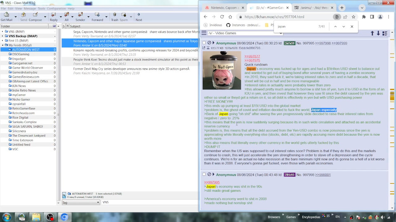Open Message menu

click(30, 9)
